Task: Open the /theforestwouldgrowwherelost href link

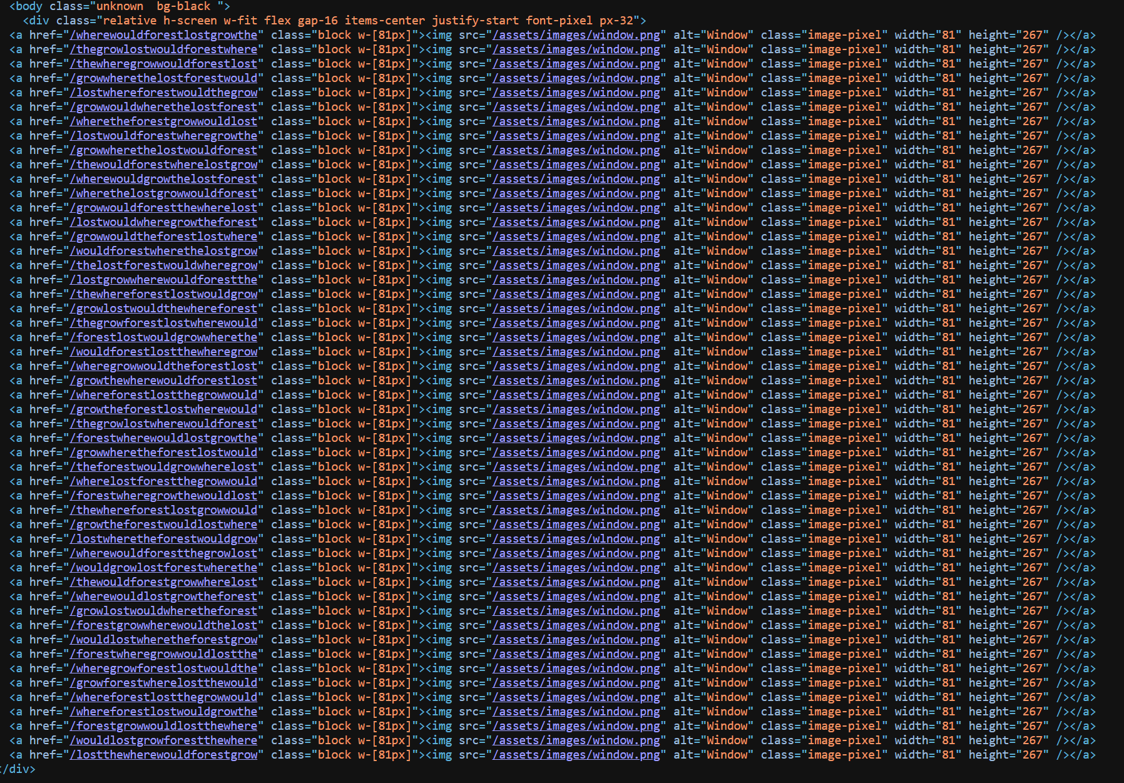Action: [x=163, y=467]
